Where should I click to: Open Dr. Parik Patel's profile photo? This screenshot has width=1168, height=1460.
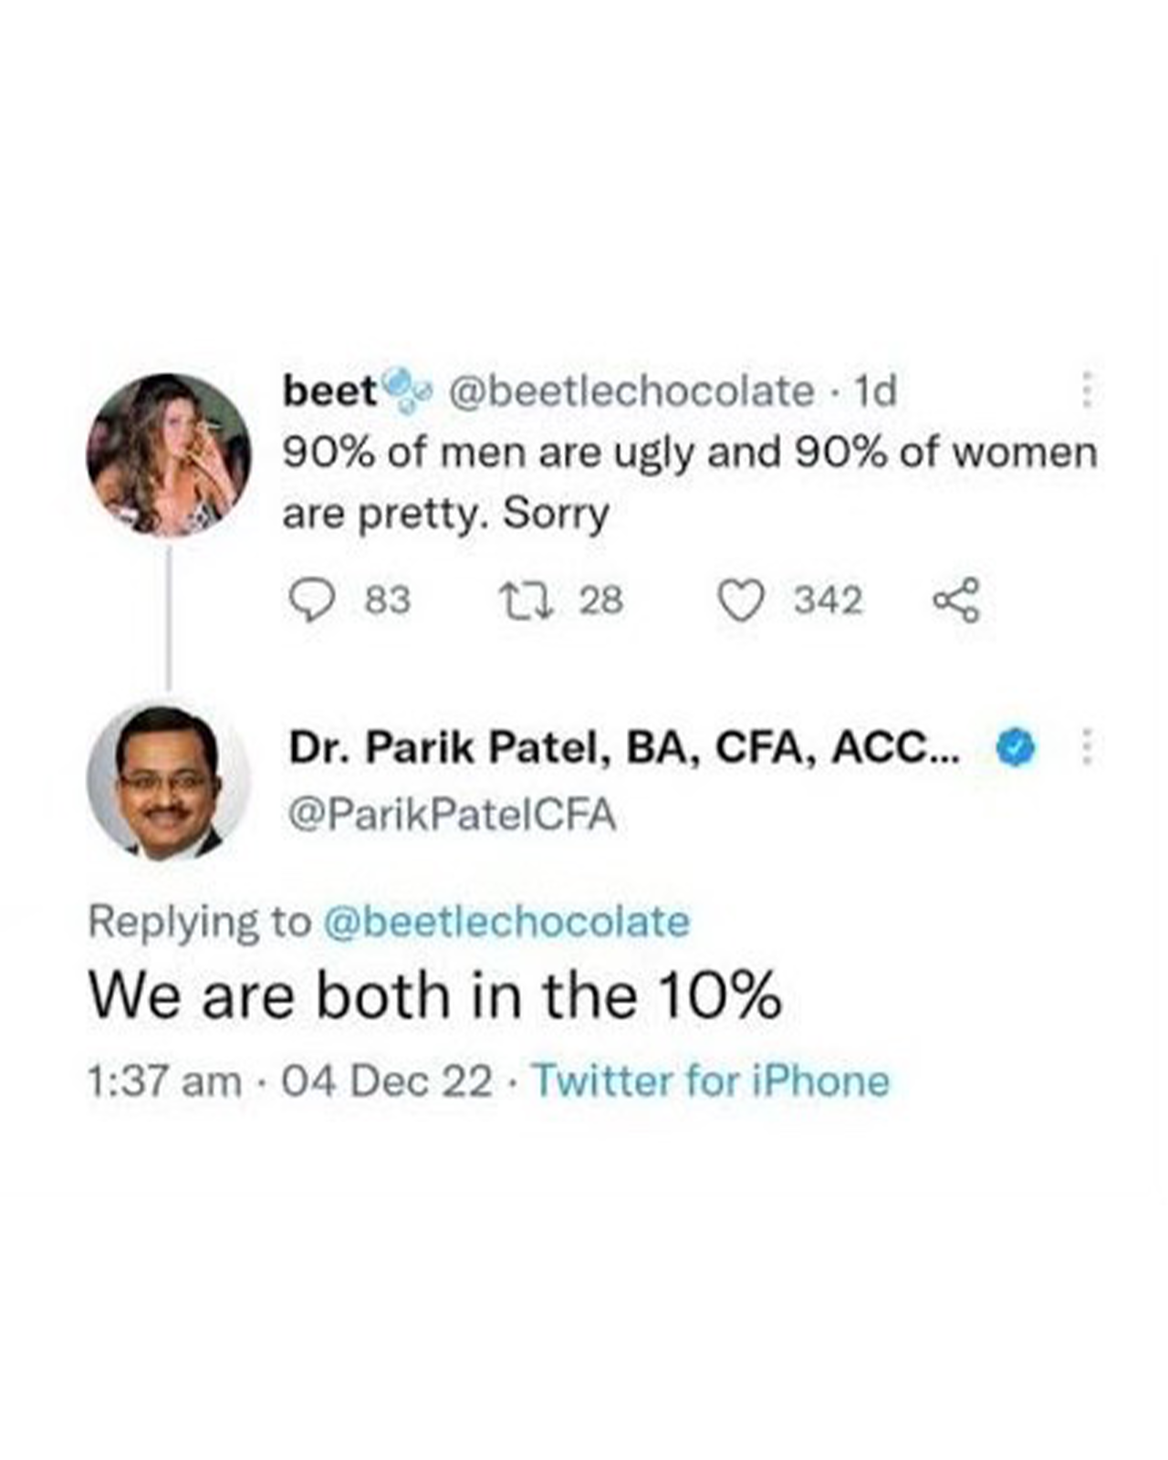pyautogui.click(x=169, y=781)
